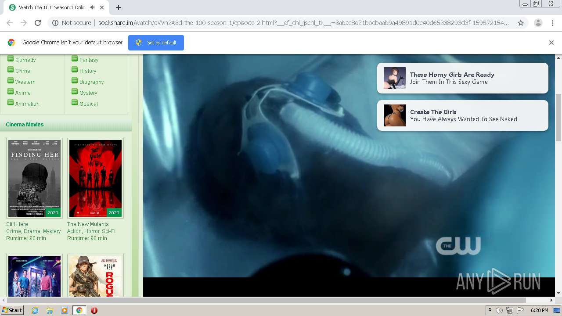Reload the current page
Viewport: 562px width, 316px height.
[x=38, y=23]
